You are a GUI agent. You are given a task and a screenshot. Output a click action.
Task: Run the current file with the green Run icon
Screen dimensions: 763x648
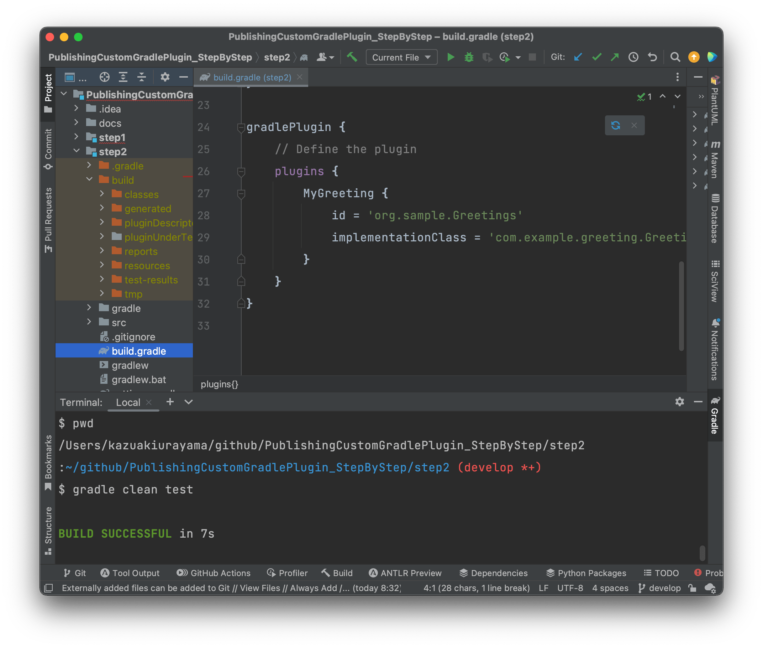pyautogui.click(x=451, y=57)
